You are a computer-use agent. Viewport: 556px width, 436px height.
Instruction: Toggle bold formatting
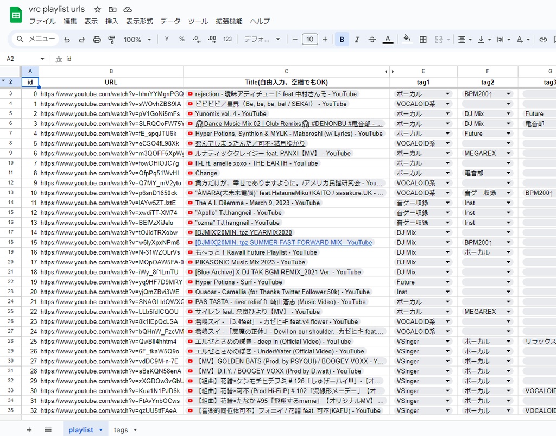tap(342, 39)
